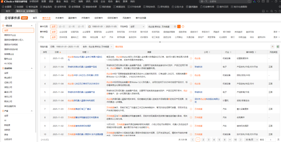Open the 风险事件 tab

126,18
